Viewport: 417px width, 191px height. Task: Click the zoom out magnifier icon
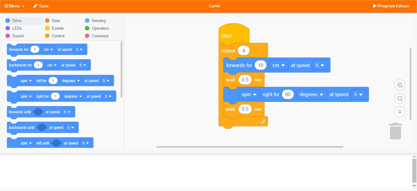click(400, 99)
